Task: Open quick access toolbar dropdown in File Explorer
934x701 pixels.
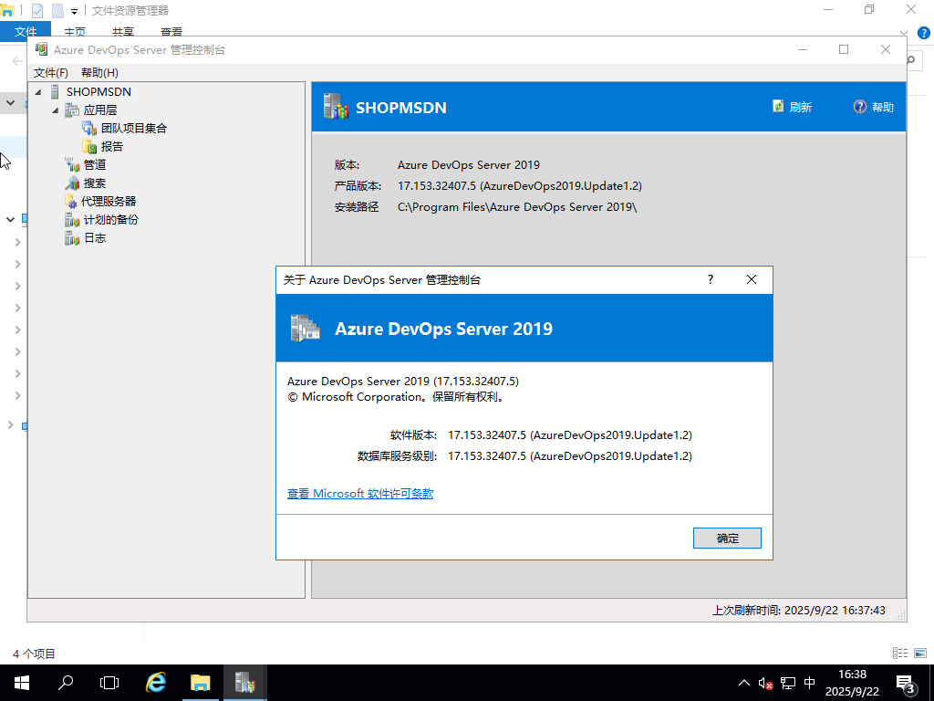Action: (x=74, y=11)
